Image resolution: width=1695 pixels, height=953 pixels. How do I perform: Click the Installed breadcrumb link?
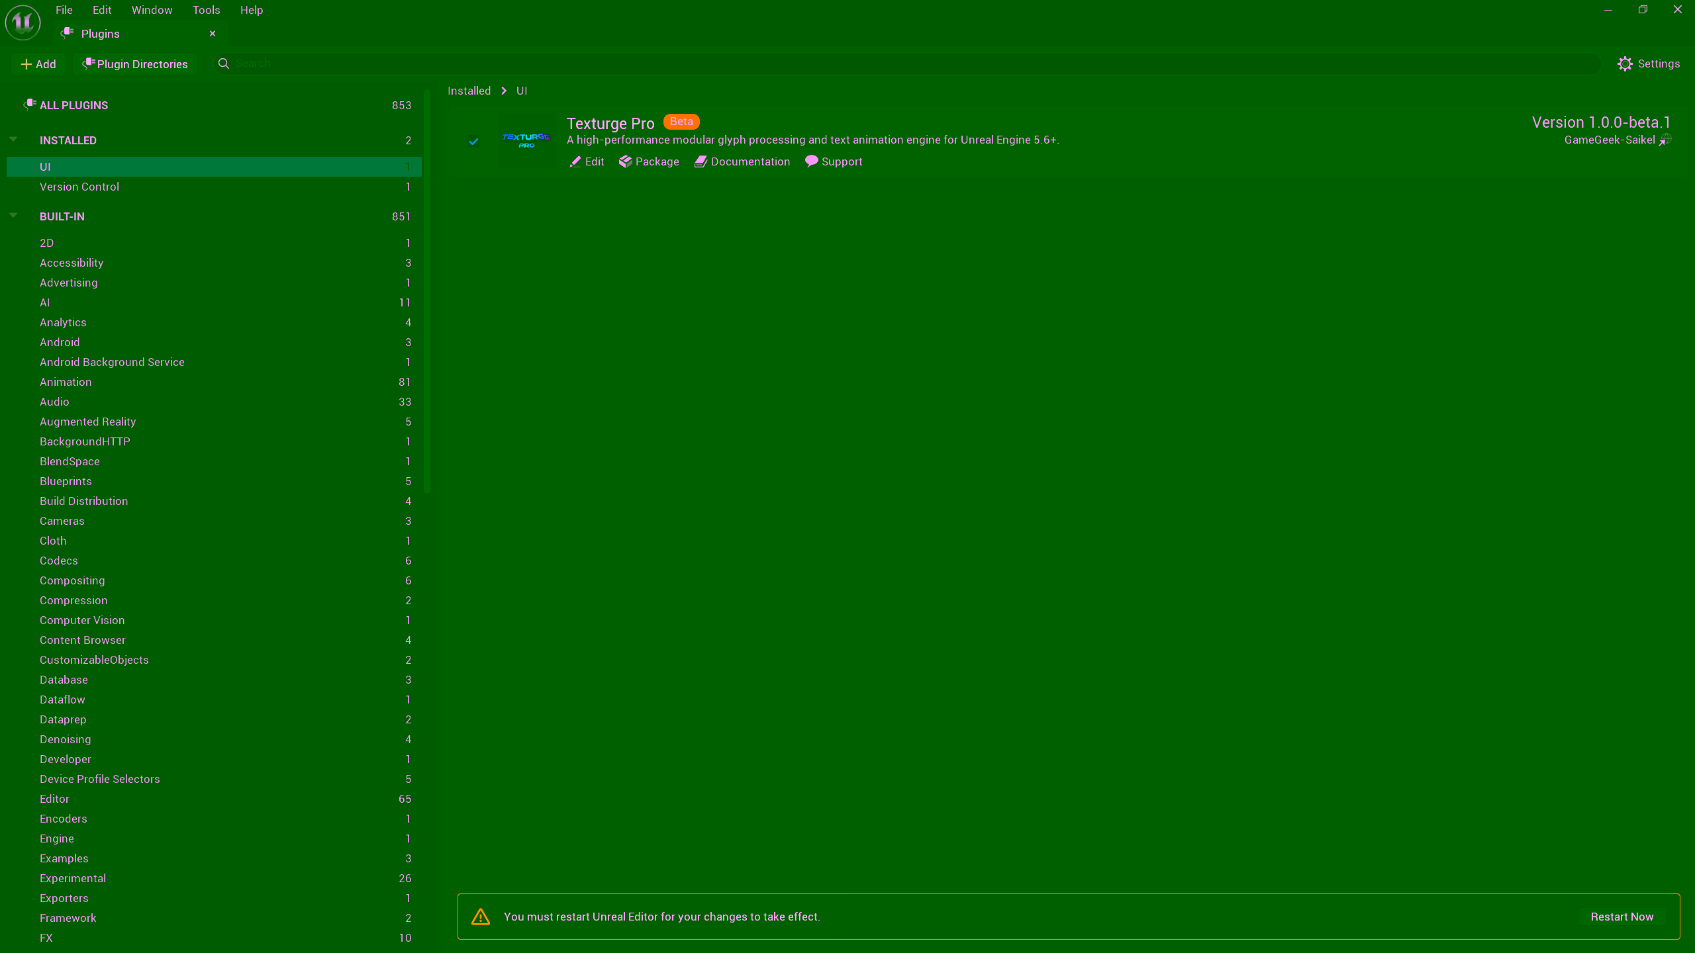pyautogui.click(x=469, y=91)
